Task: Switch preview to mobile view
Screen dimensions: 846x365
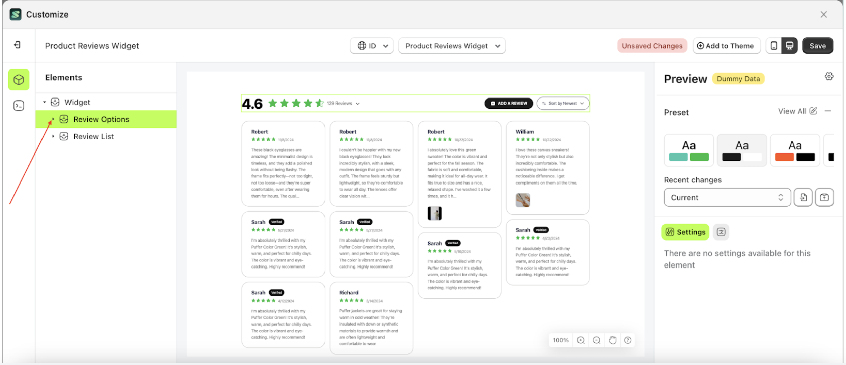Action: click(773, 46)
